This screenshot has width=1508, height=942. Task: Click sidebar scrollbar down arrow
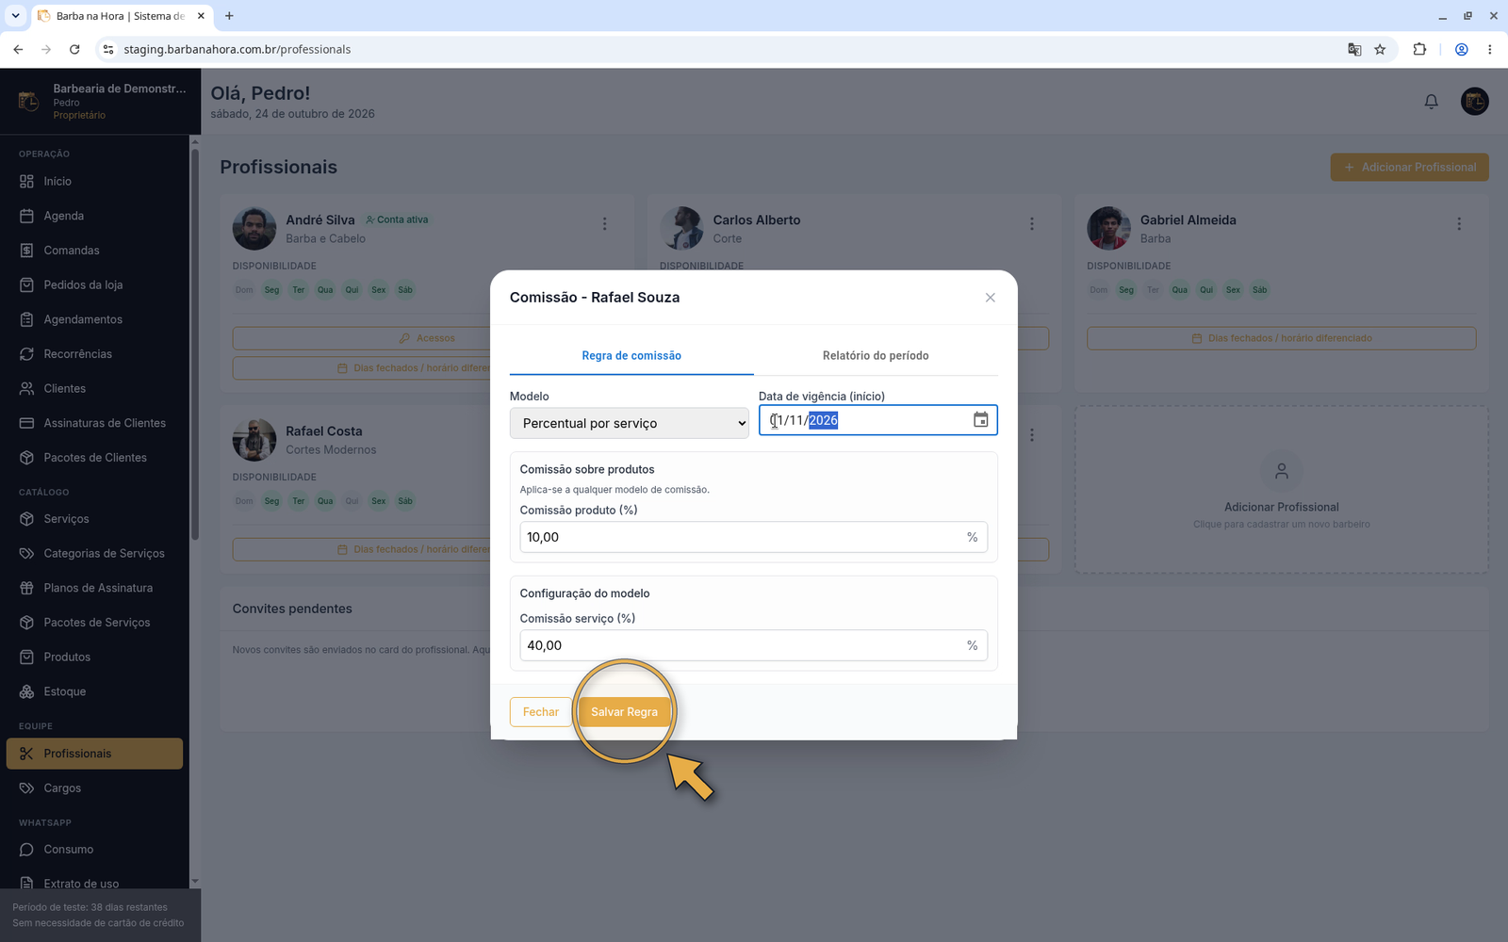[195, 882]
